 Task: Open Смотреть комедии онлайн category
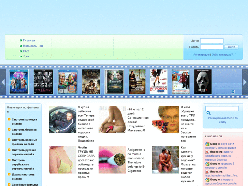(24, 121)
